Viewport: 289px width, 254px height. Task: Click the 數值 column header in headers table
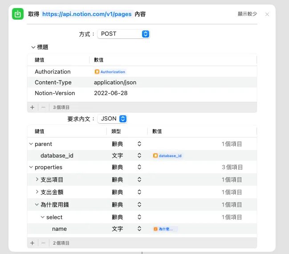(x=99, y=60)
